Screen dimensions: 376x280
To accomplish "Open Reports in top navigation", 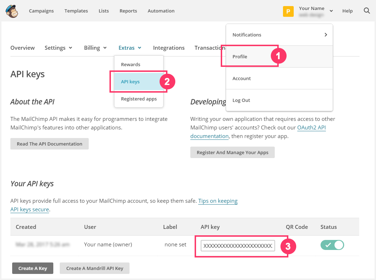I will [128, 11].
